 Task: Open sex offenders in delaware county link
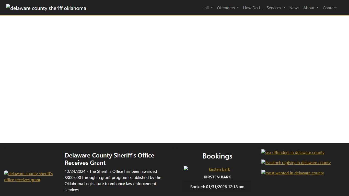click(x=293, y=152)
